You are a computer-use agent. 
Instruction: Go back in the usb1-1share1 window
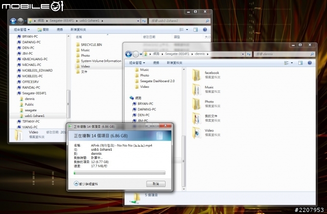coord(13,21)
